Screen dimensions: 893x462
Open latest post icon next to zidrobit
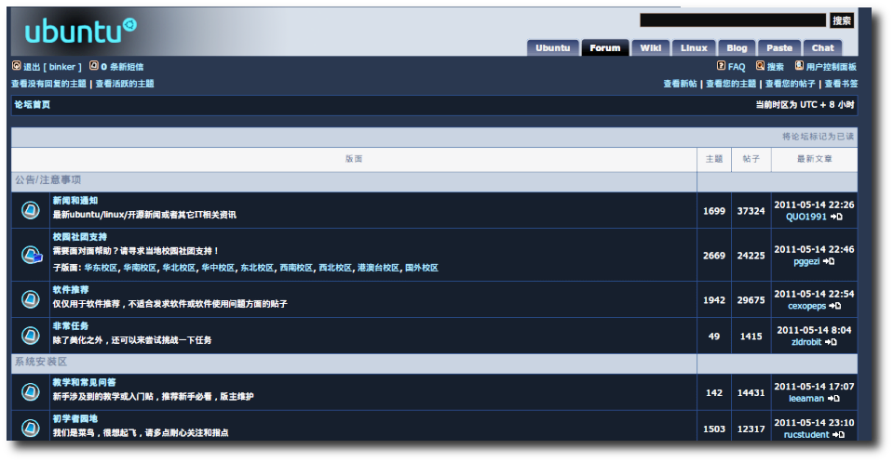[x=831, y=342]
